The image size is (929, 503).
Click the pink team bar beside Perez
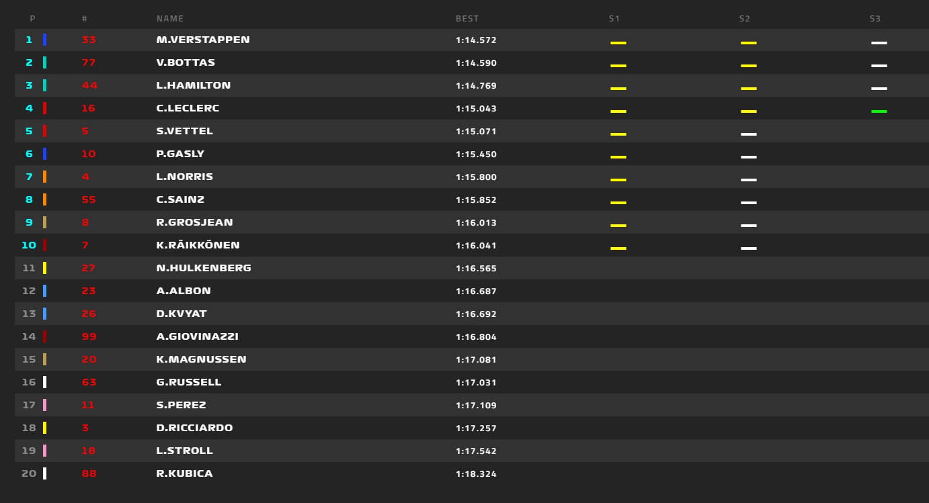[44, 405]
